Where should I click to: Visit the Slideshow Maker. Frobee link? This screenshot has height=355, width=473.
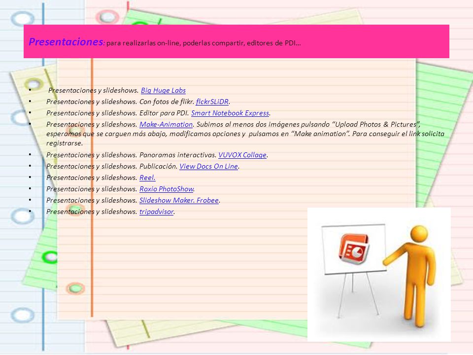point(179,200)
